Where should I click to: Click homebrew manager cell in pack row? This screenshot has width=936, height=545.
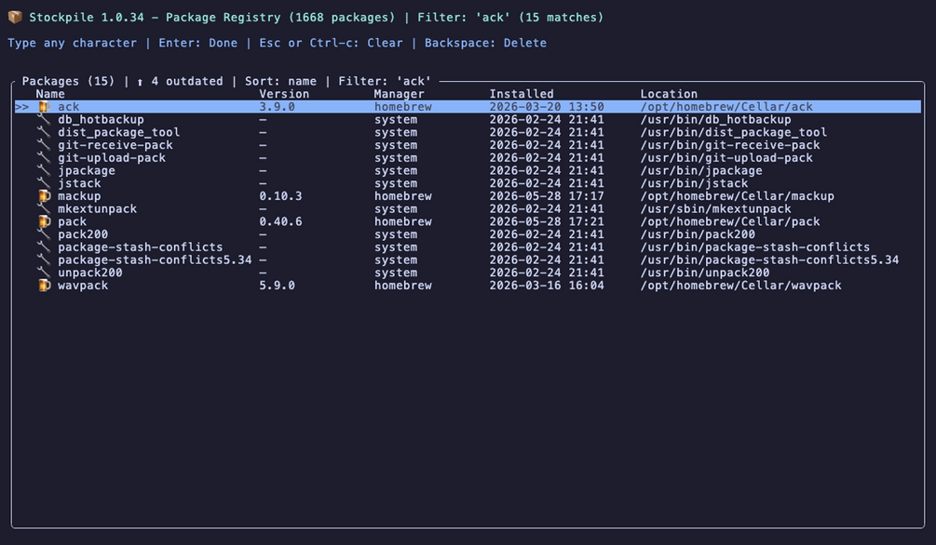tap(403, 222)
